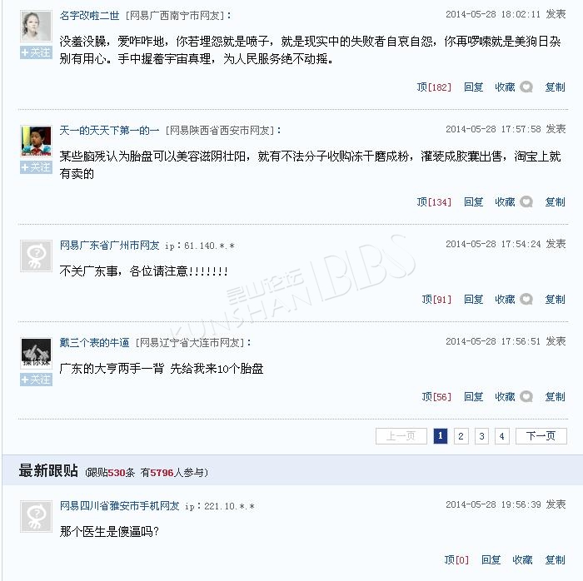This screenshot has height=581, width=583.
Task: Open profile link 戴三个表的牛逼
Action: pos(94,342)
